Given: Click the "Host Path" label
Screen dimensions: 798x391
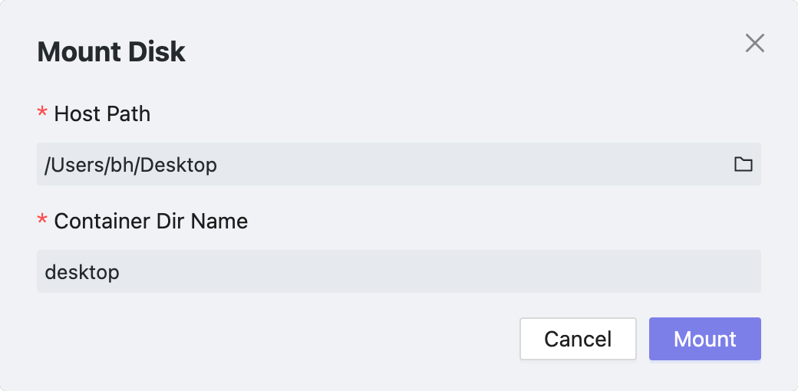Looking at the screenshot, I should coord(102,114).
